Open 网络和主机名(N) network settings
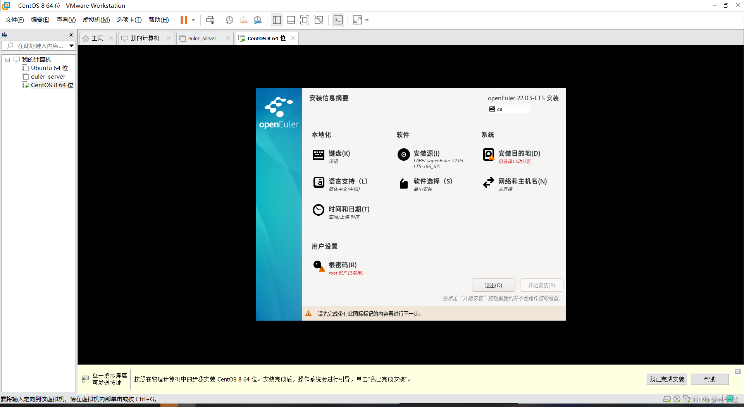 click(x=515, y=184)
